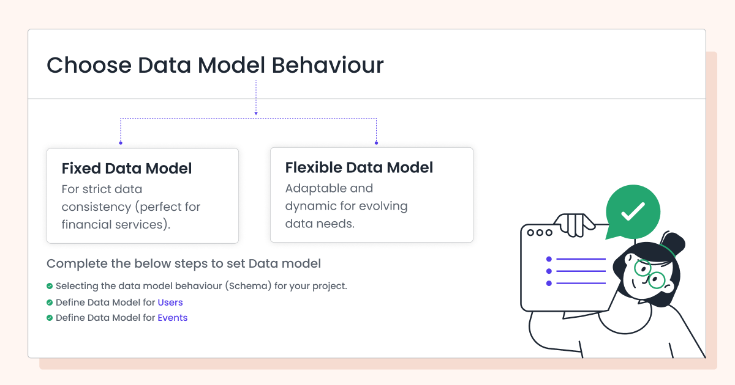Open the Users data model link
The image size is (735, 385).
[170, 302]
